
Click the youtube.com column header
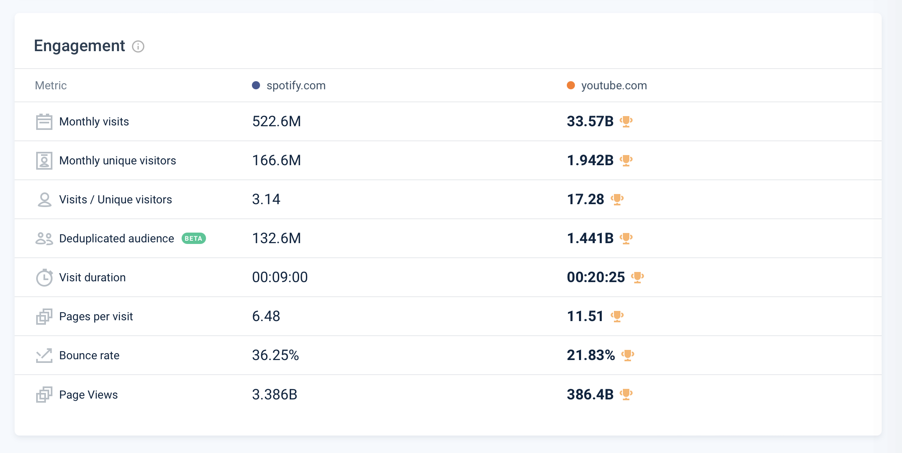pos(614,86)
